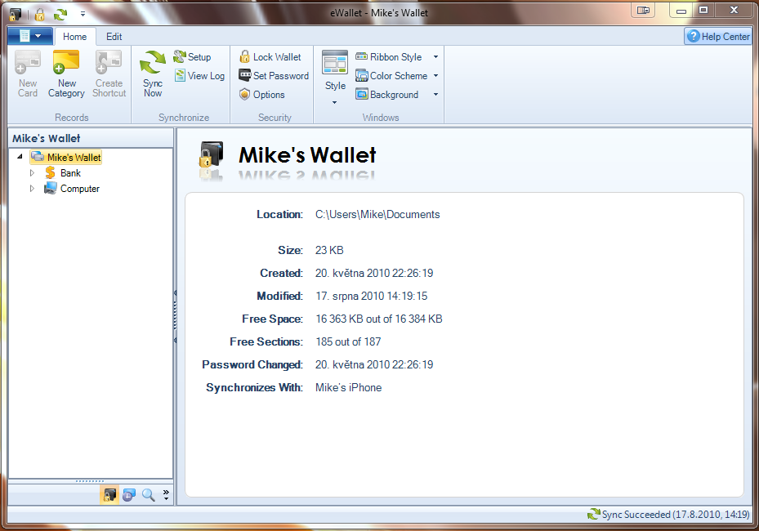Create a New Category
Screen dimensions: 759x531
[x=67, y=74]
